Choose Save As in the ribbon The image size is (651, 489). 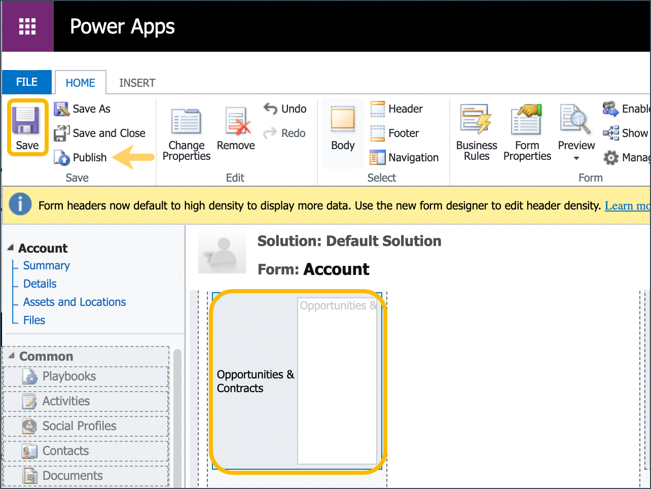coord(82,109)
